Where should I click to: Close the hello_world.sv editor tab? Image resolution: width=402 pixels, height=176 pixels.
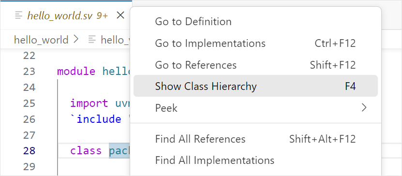[x=120, y=15]
